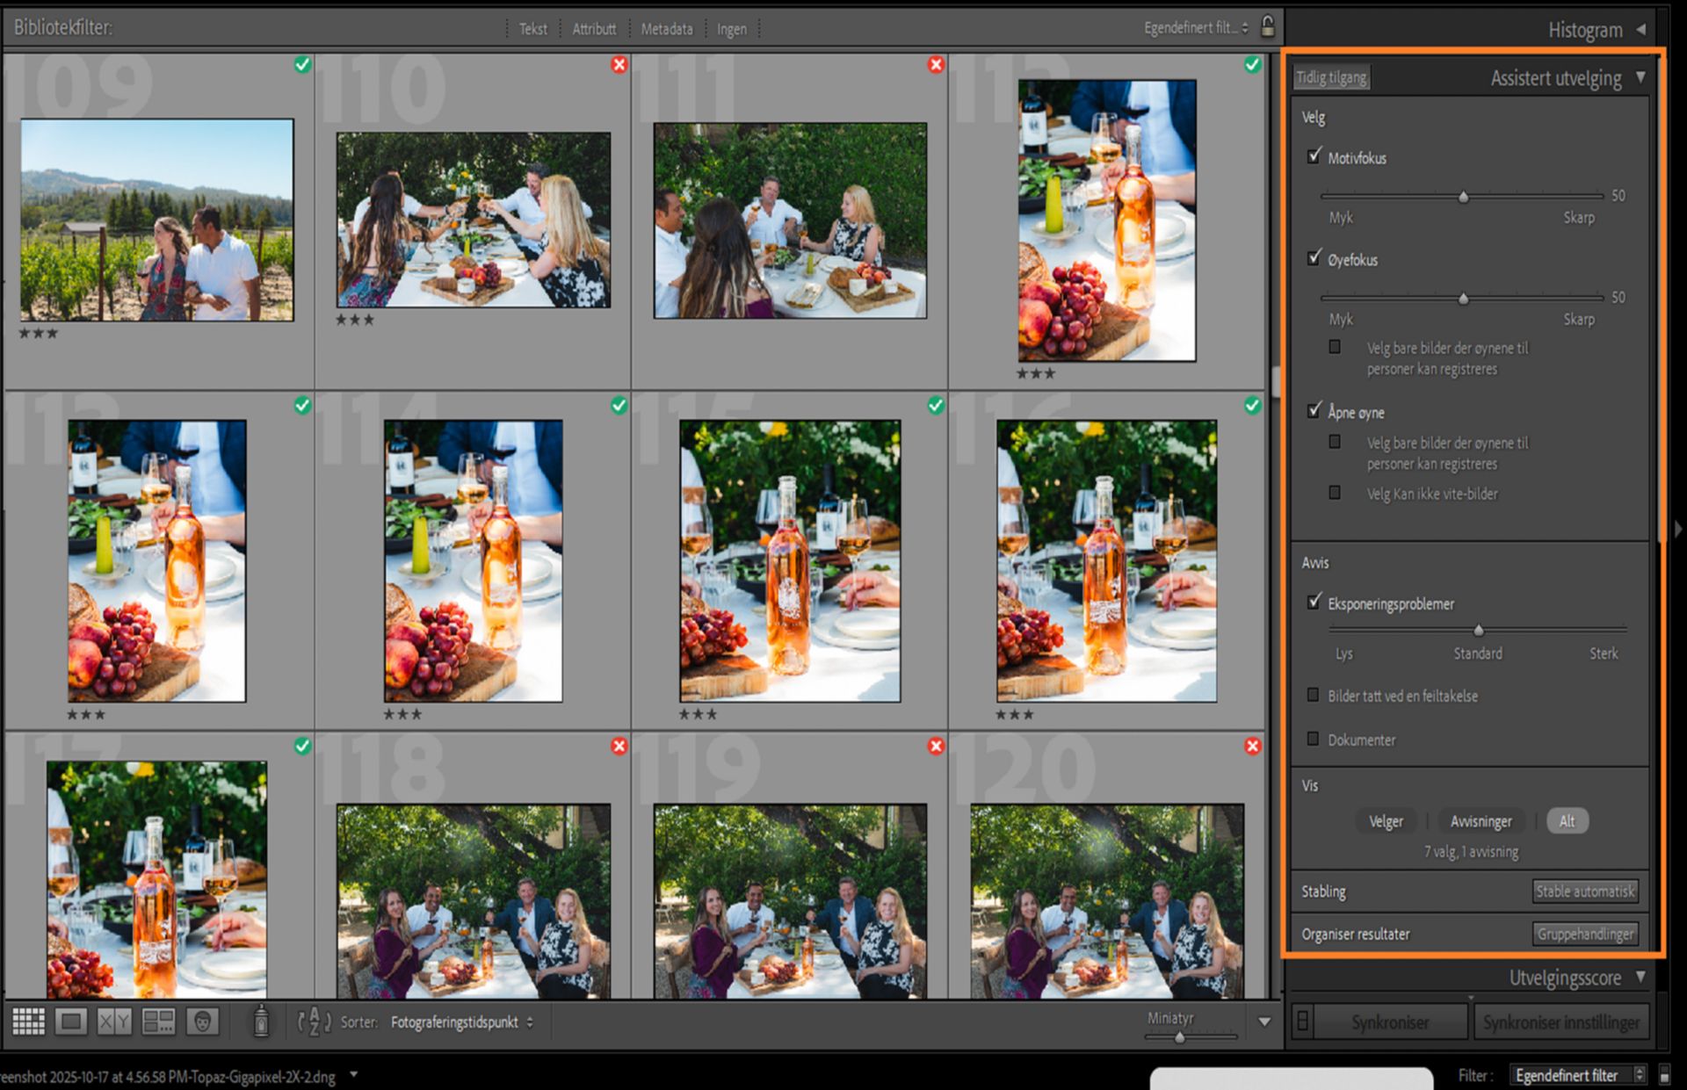
Task: Open filename dropdown arrow in filmstrip bar
Action: pyautogui.click(x=354, y=1074)
